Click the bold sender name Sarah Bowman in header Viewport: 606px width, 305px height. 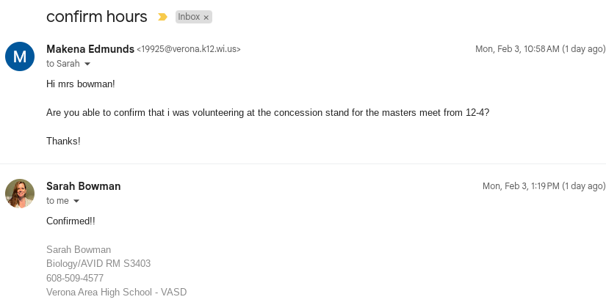[83, 186]
